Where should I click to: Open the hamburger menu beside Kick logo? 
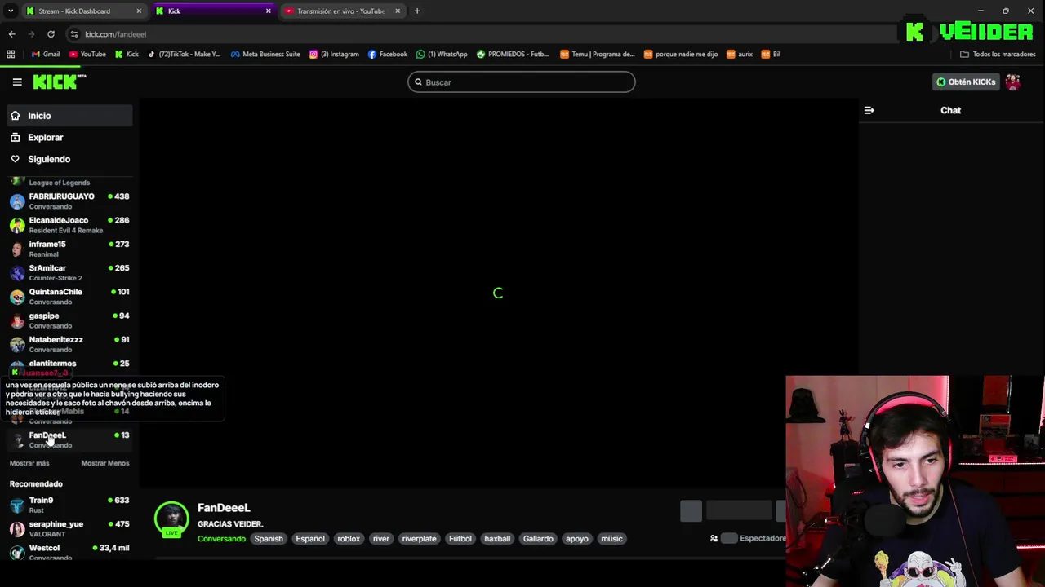click(x=17, y=82)
